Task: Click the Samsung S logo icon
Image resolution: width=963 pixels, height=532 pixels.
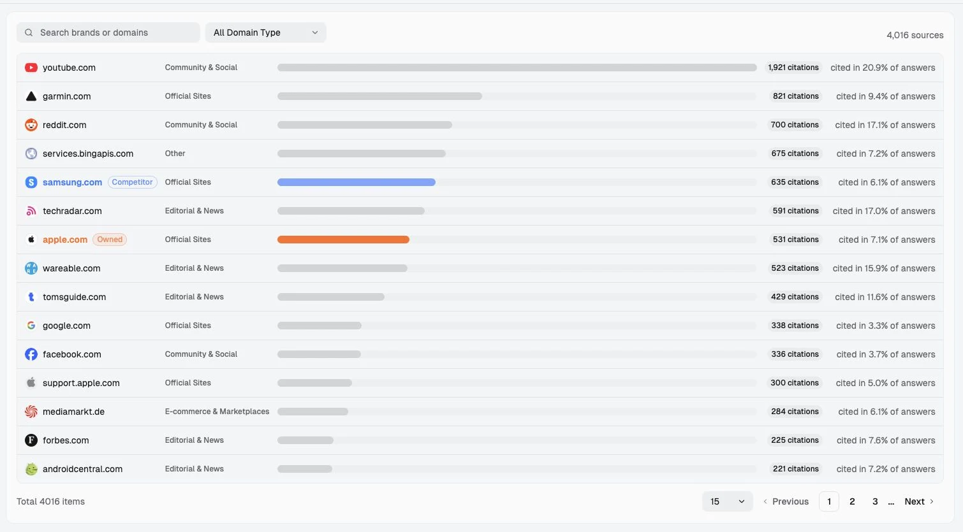Action: (x=31, y=182)
